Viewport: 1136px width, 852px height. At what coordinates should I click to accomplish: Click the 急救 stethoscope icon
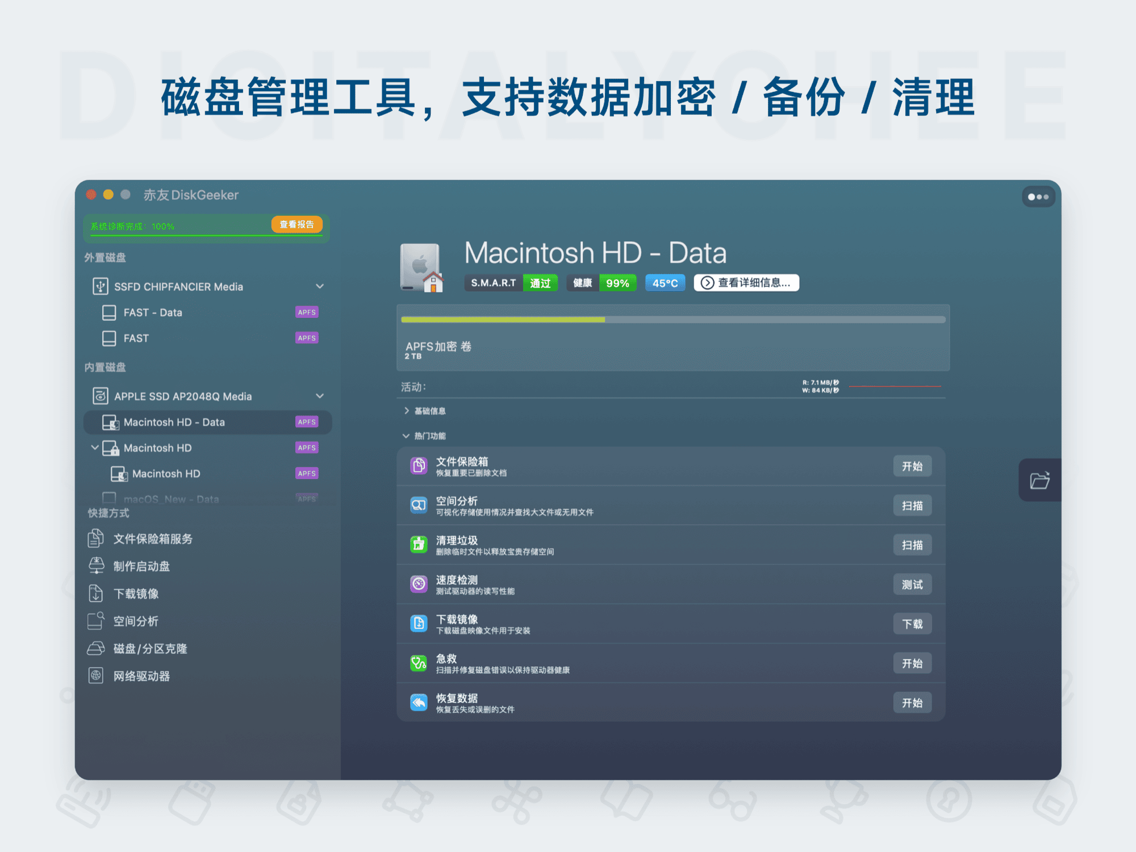coord(418,662)
